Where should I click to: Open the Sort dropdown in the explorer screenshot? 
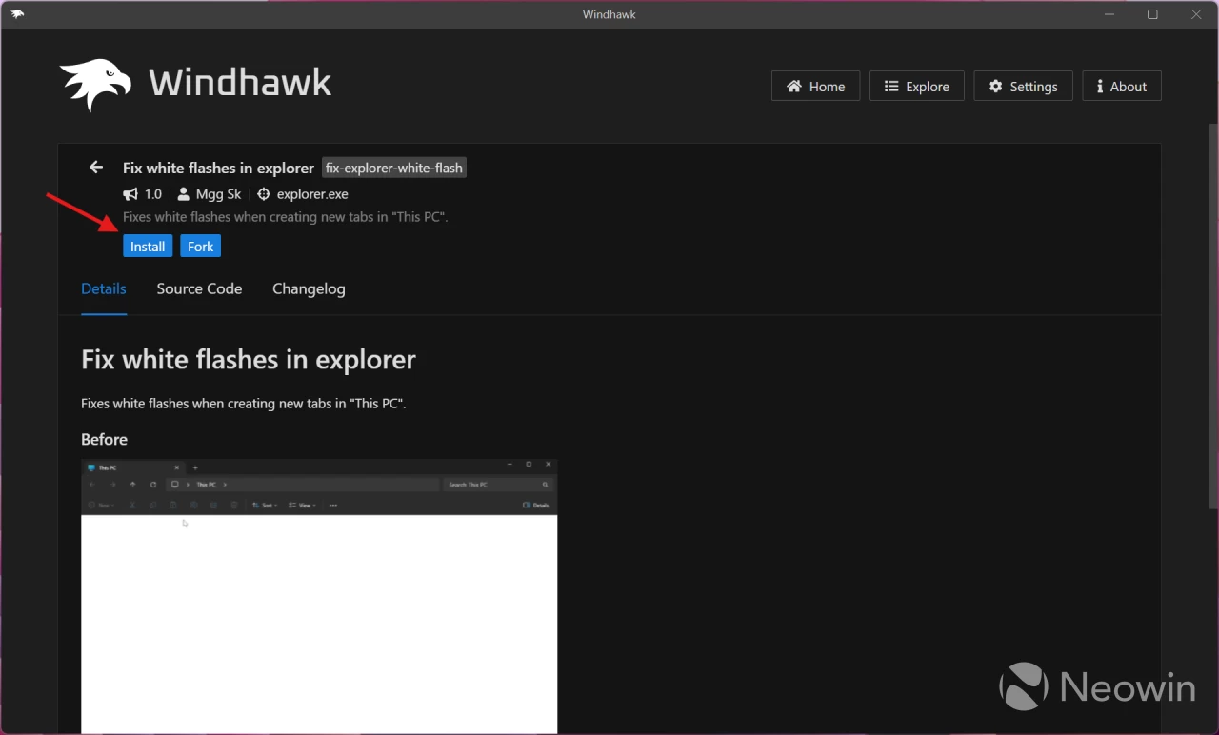[x=267, y=505]
